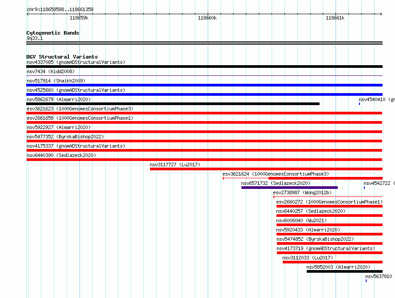Select the small blue nsv4540410 marker
Viewport: 395px width, 298px height.
(359, 104)
